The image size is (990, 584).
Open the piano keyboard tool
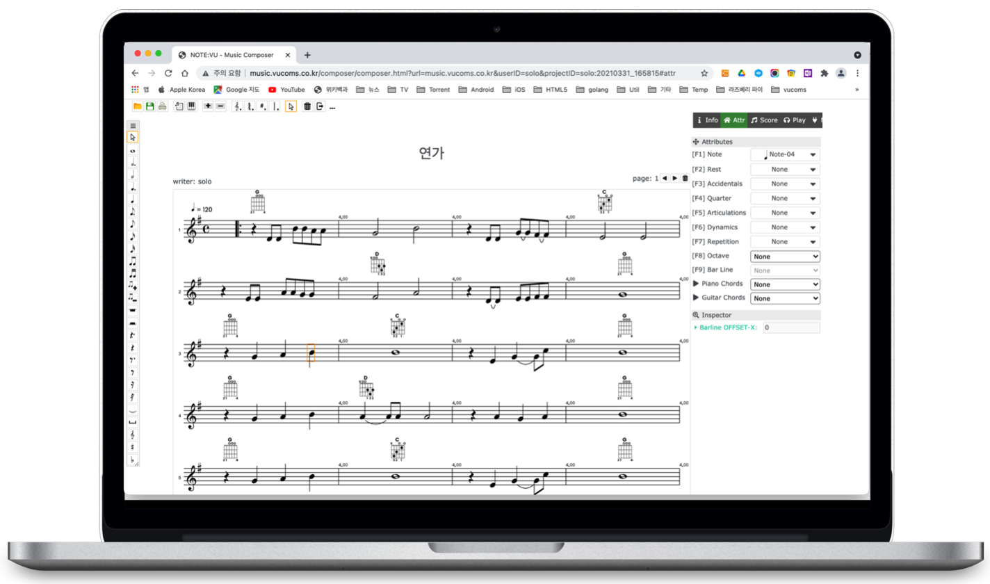[x=190, y=106]
